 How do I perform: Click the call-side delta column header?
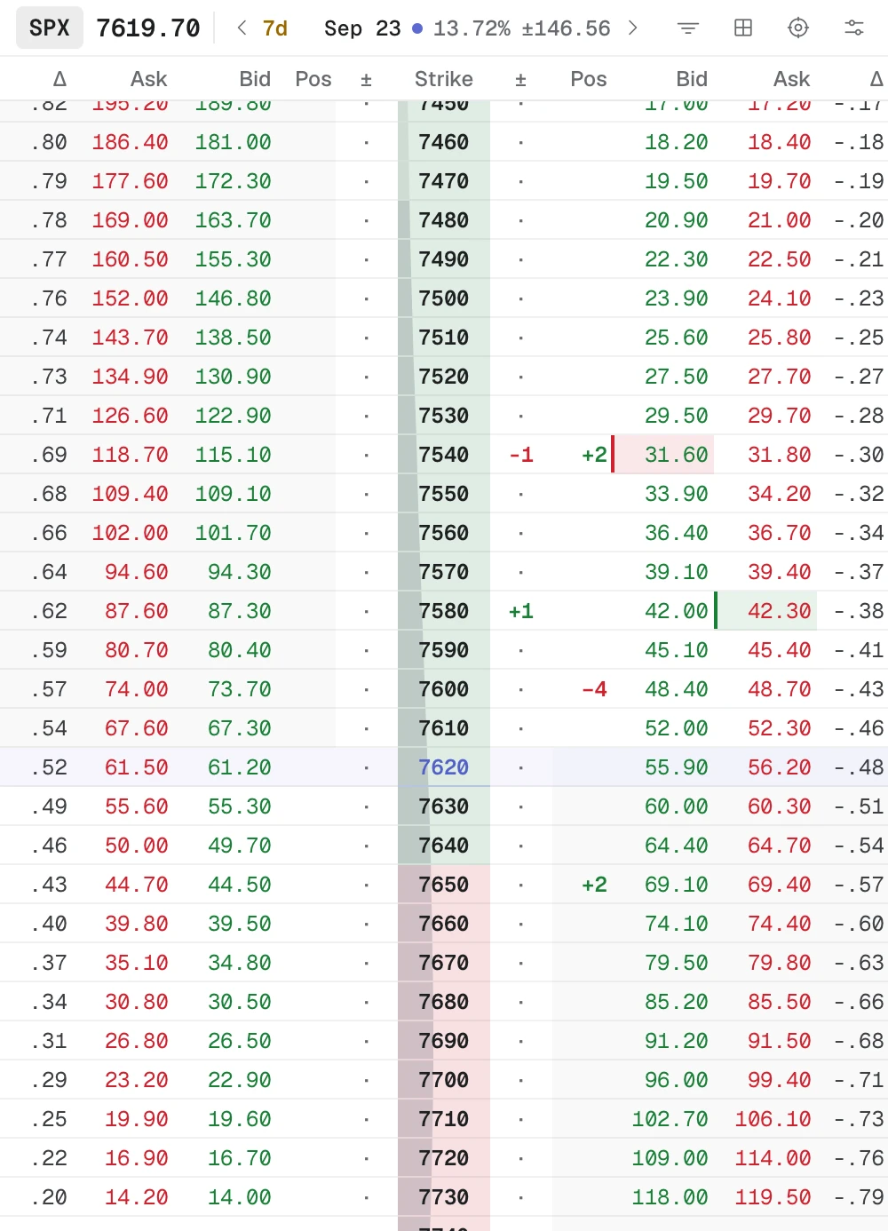click(59, 79)
